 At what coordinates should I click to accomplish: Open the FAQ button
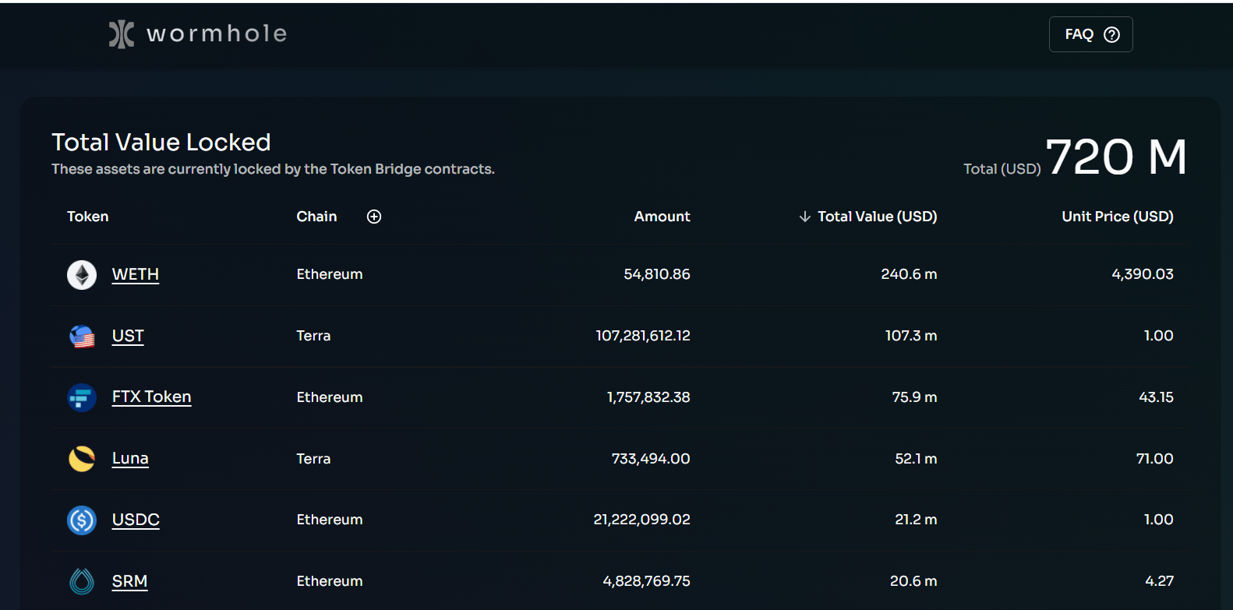(1090, 34)
